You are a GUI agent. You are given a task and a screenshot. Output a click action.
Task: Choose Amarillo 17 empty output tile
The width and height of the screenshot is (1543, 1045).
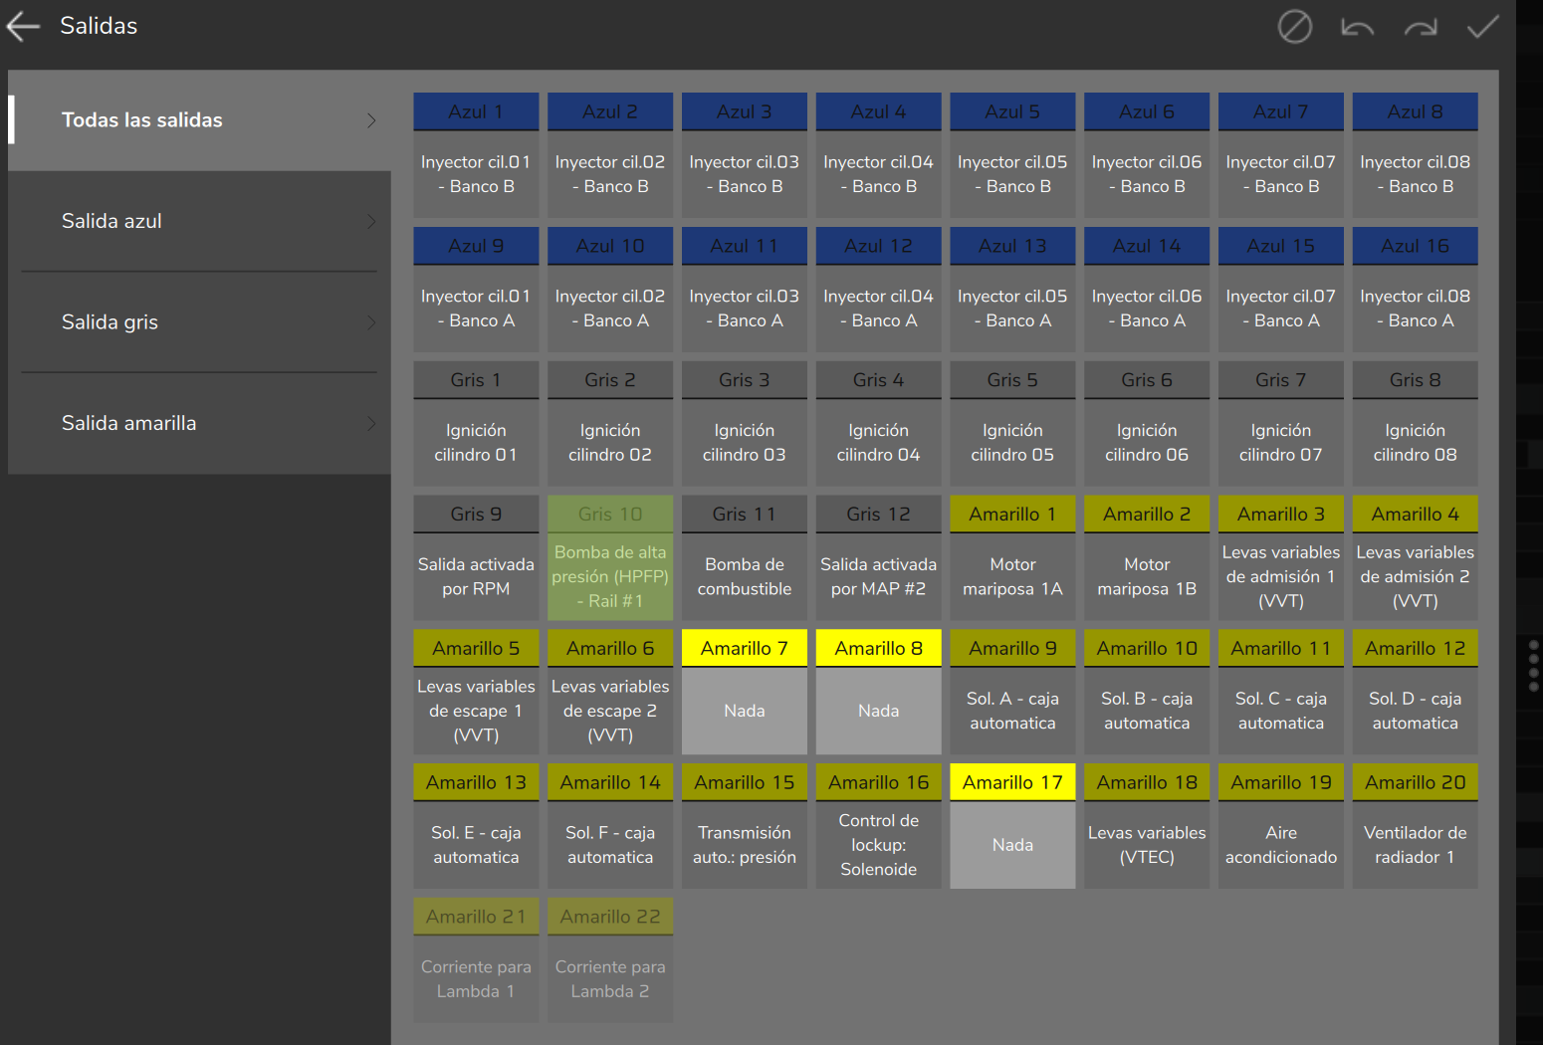(1012, 826)
